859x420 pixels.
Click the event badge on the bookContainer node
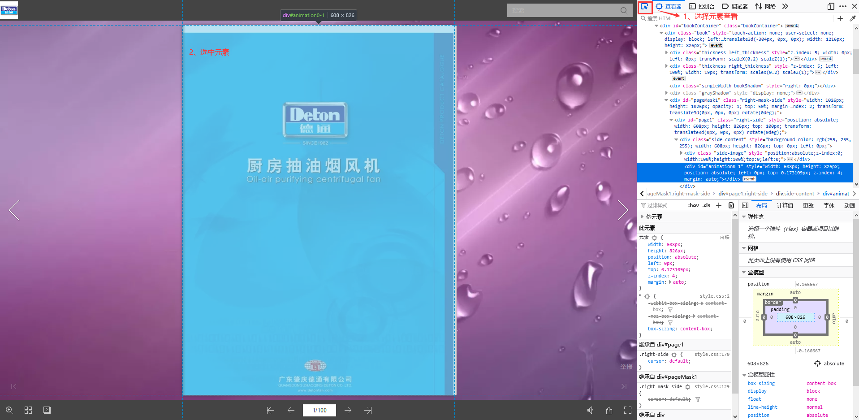[x=792, y=26]
